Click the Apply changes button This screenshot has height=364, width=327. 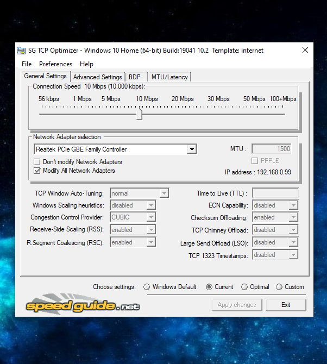pos(237,305)
